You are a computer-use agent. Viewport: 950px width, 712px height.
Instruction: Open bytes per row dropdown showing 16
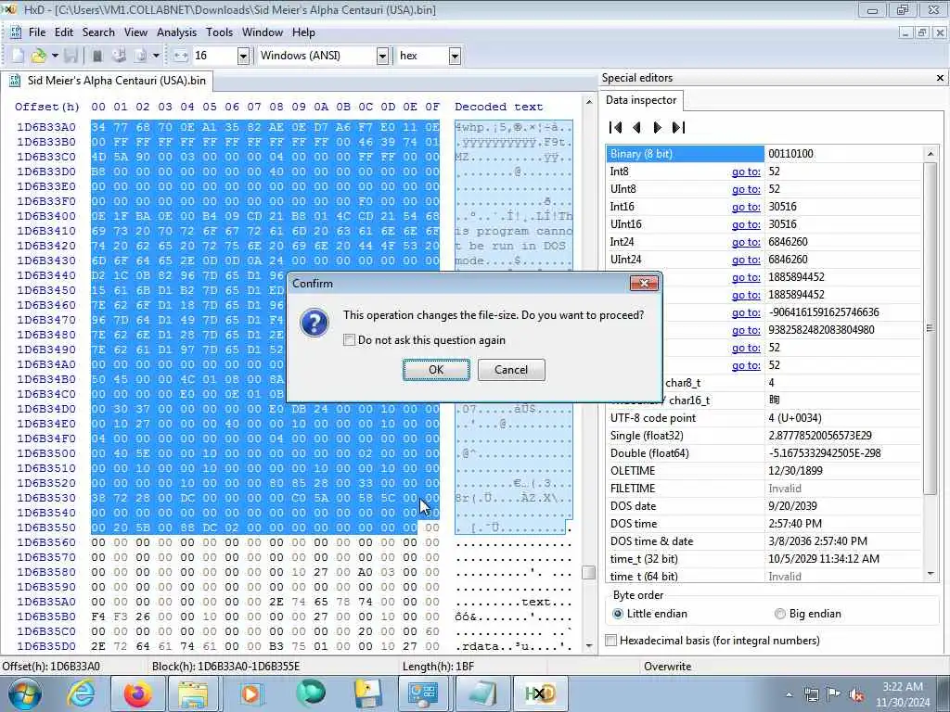(x=243, y=56)
